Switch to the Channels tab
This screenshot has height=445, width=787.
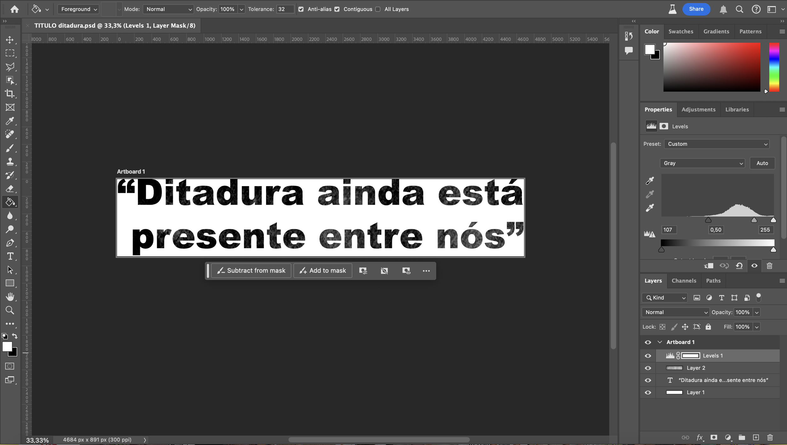click(x=684, y=281)
